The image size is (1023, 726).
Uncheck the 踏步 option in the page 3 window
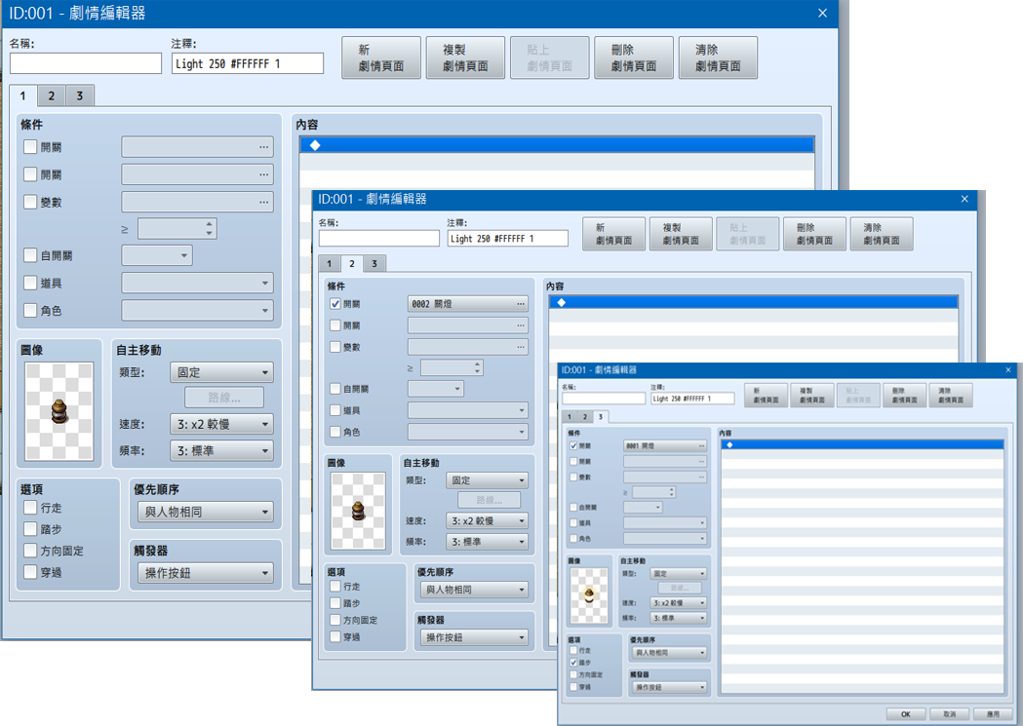pyautogui.click(x=573, y=662)
